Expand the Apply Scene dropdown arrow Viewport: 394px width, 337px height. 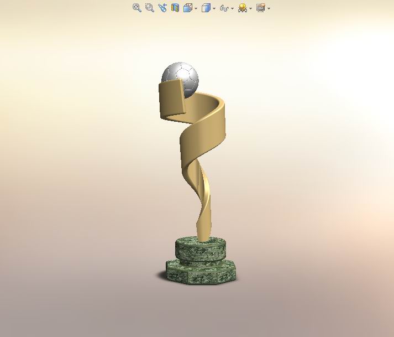pos(250,8)
